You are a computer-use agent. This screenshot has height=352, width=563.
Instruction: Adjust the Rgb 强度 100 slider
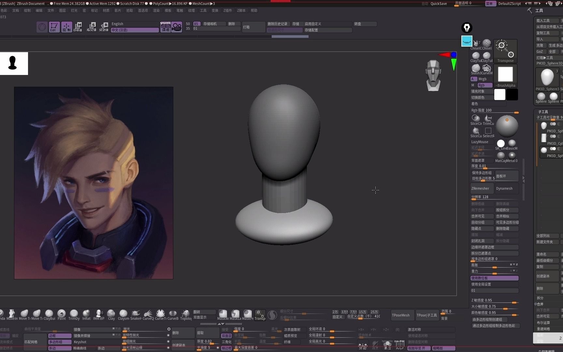[494, 110]
